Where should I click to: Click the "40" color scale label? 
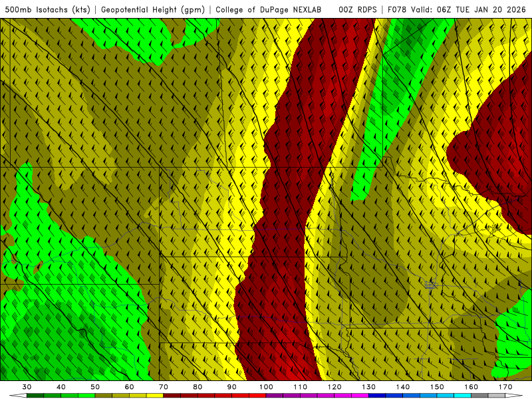click(x=61, y=387)
